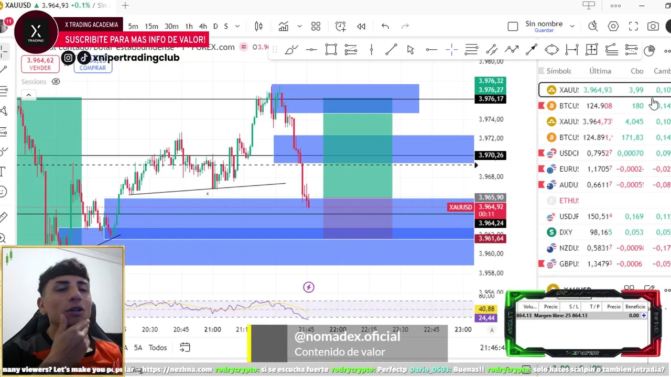Select cross cursor tool in favorites bar
This screenshot has width=671, height=377.
pyautogui.click(x=451, y=50)
